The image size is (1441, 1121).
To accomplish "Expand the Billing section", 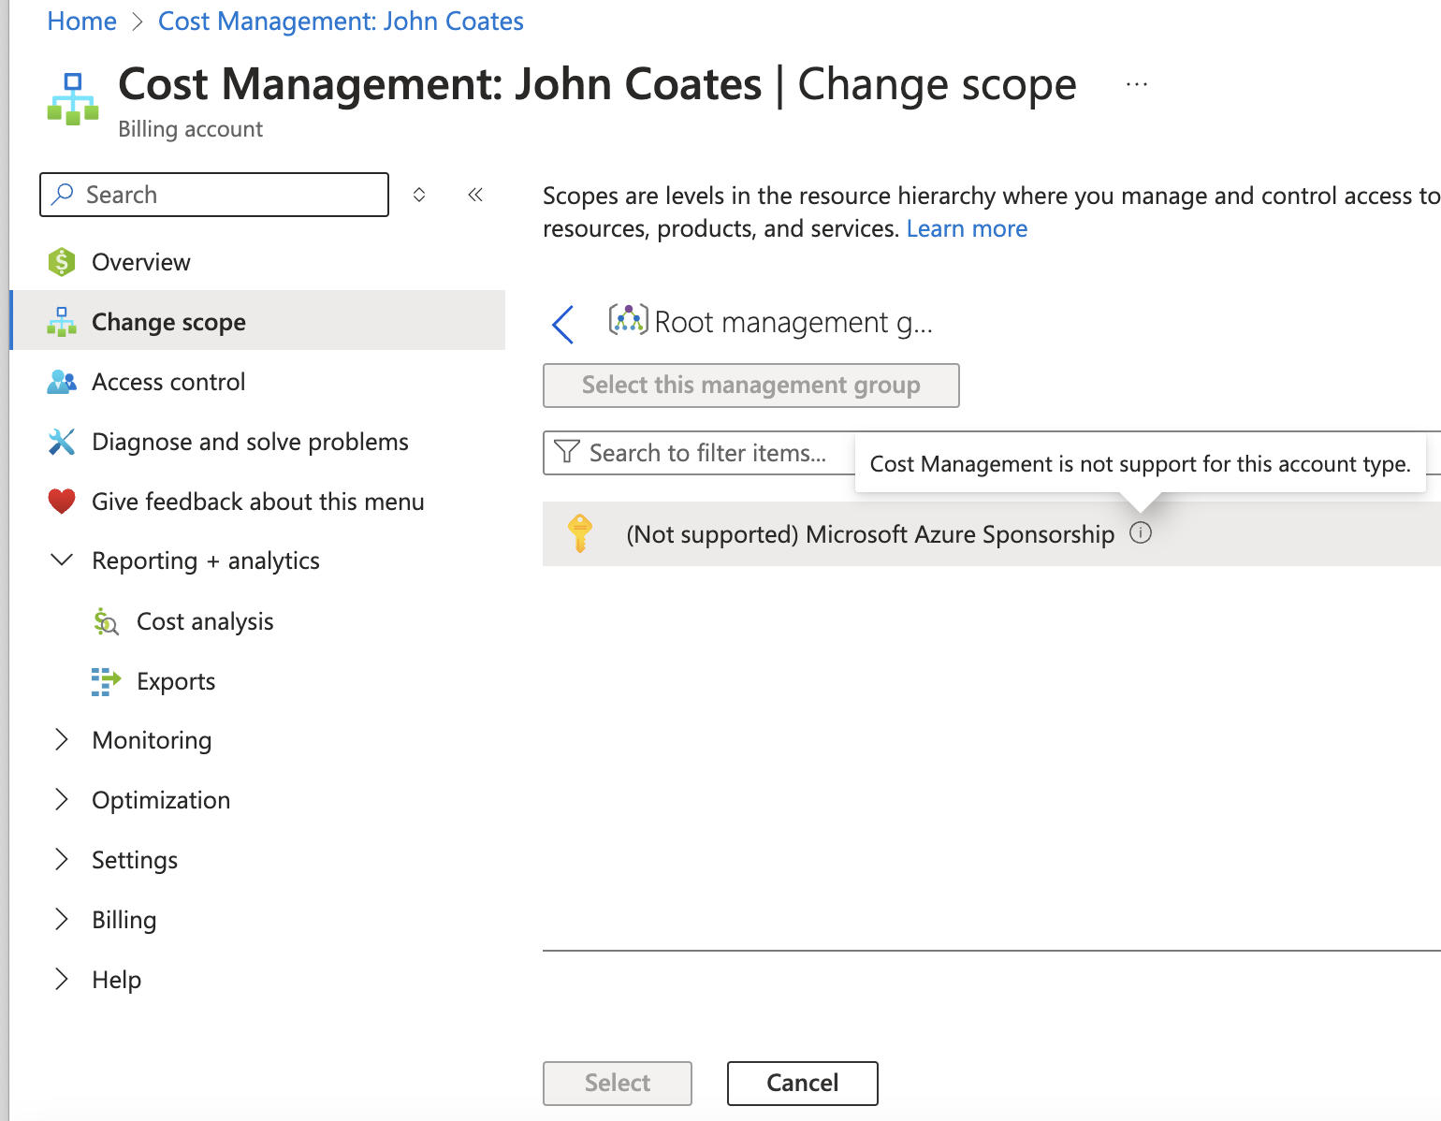I will (x=62, y=919).
